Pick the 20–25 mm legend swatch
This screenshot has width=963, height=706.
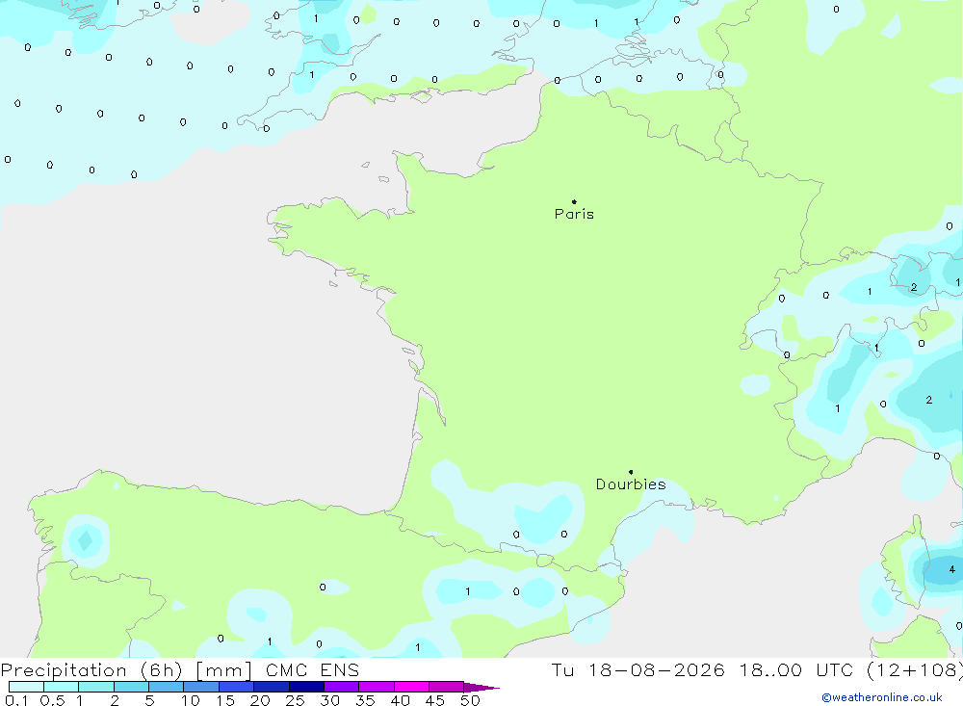tap(272, 687)
